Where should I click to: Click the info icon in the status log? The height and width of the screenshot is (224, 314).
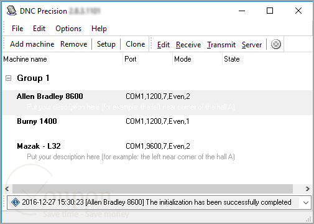tap(16, 202)
